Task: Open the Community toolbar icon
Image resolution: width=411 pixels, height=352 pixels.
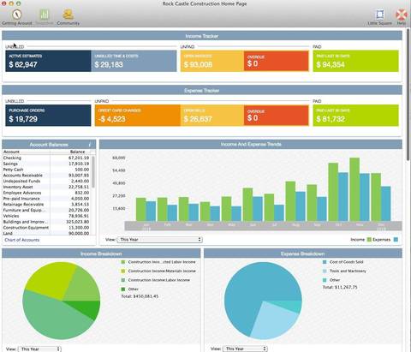Action: click(x=68, y=15)
